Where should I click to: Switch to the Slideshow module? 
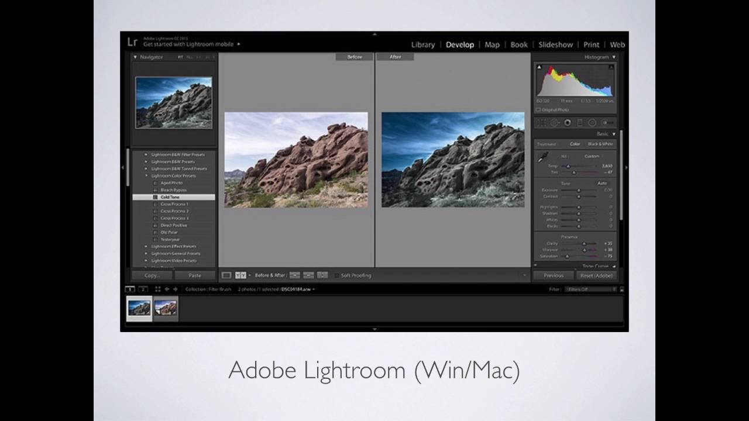pyautogui.click(x=556, y=44)
